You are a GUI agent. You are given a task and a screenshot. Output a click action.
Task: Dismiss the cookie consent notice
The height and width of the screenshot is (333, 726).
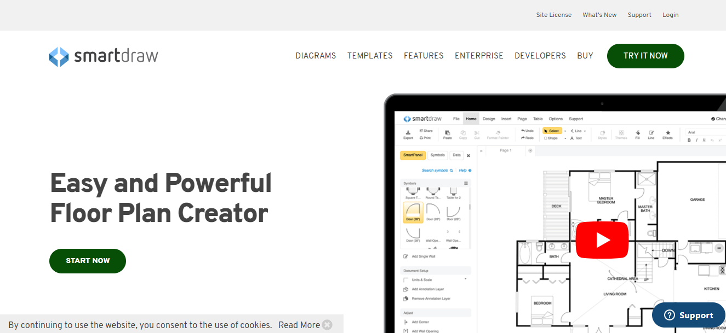pyautogui.click(x=327, y=325)
